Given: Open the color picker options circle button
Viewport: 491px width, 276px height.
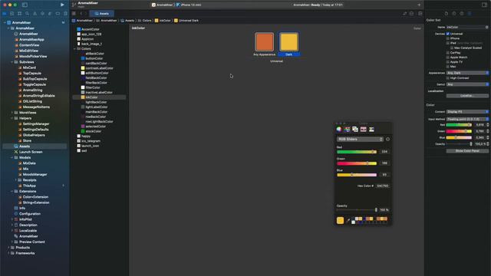Looking at the screenshot, I should point(387,140).
